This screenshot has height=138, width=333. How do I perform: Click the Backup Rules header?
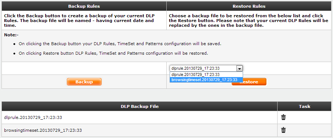click(x=84, y=6)
